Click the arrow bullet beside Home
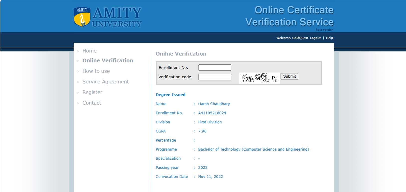The height and width of the screenshot is (192, 406). pos(78,51)
